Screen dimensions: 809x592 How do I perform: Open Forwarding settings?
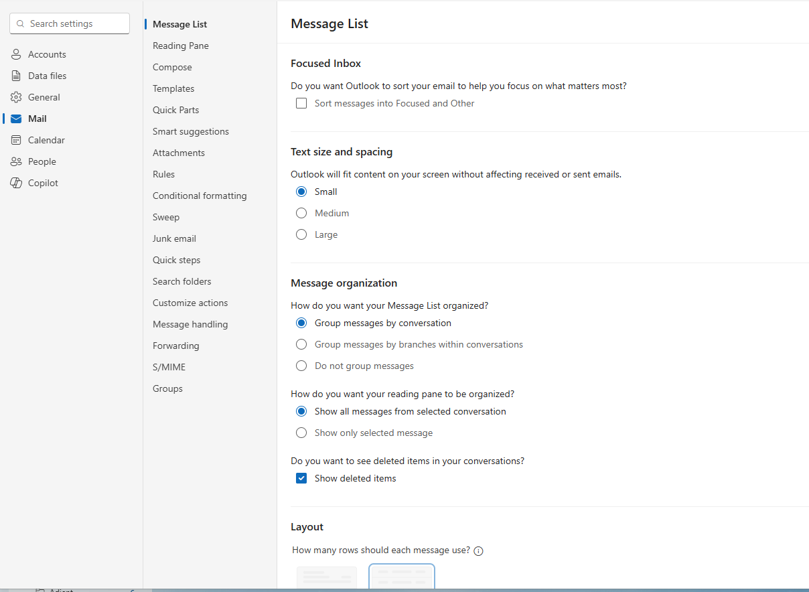pos(175,346)
